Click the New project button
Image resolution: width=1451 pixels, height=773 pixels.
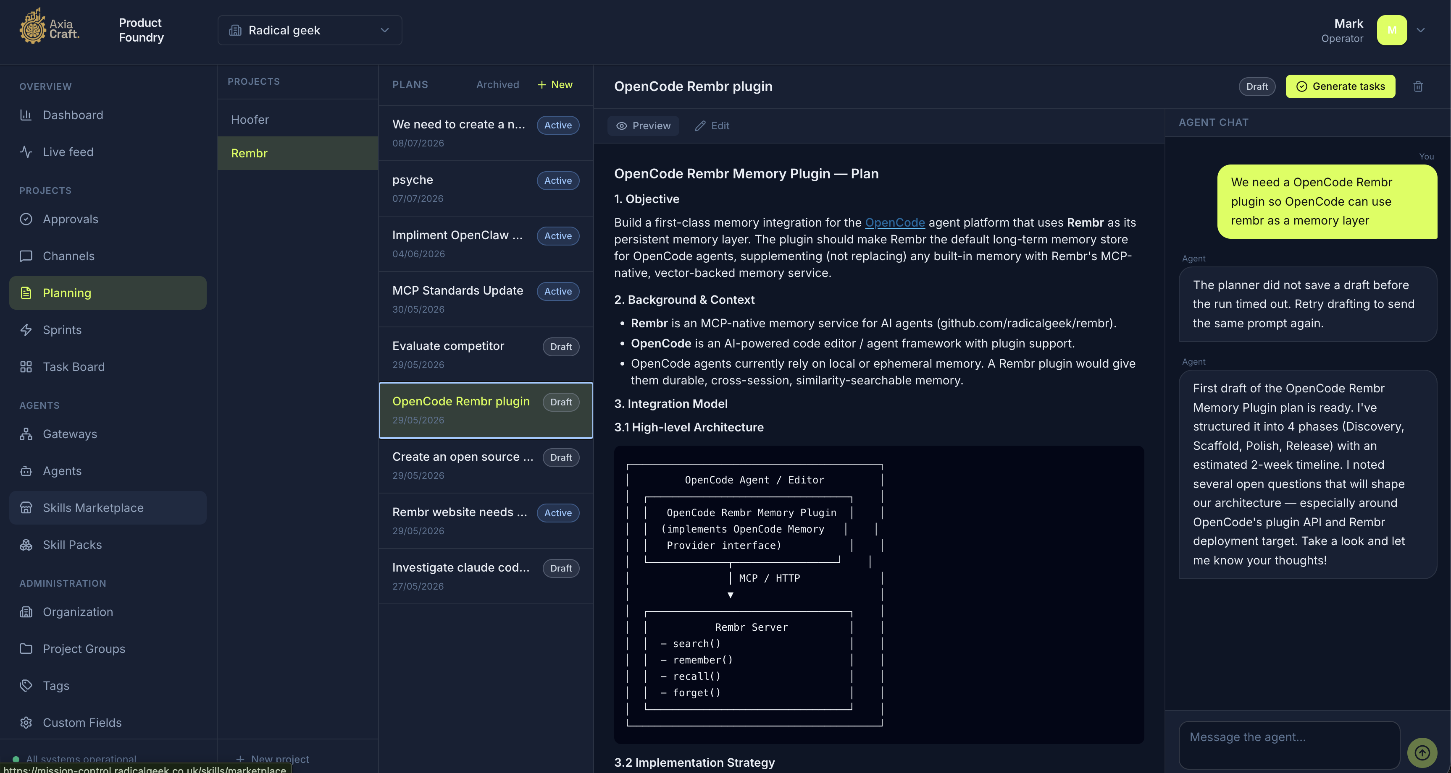tap(273, 759)
